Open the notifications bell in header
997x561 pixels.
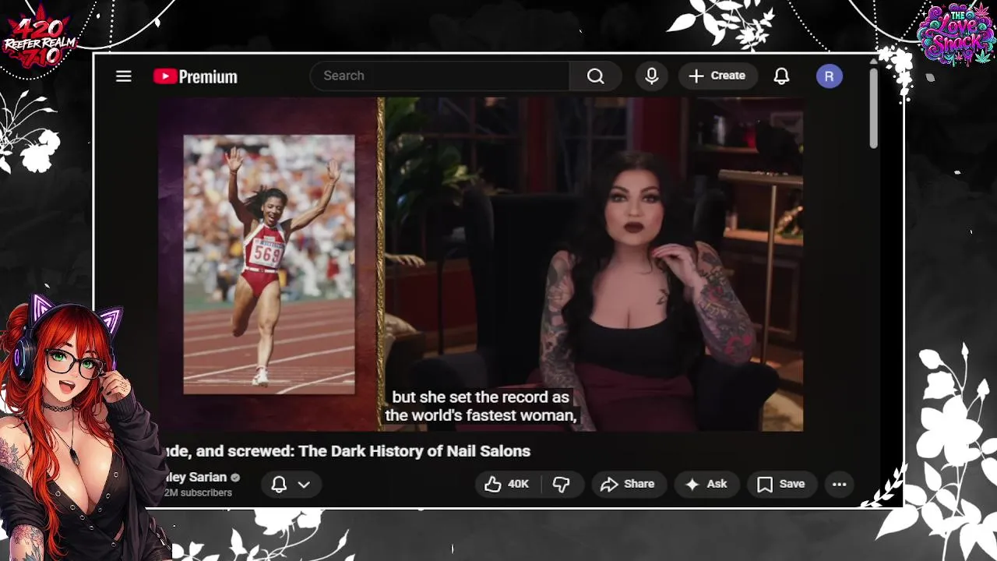[x=781, y=76]
